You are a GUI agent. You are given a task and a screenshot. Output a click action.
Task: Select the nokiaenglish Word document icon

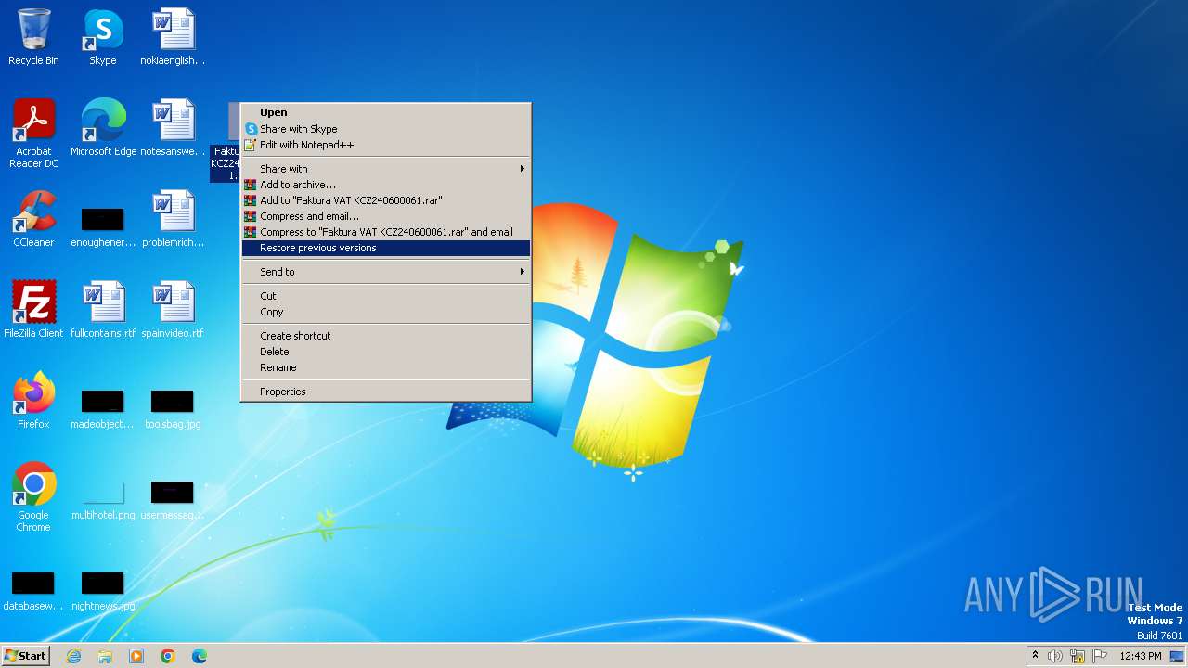point(173,37)
